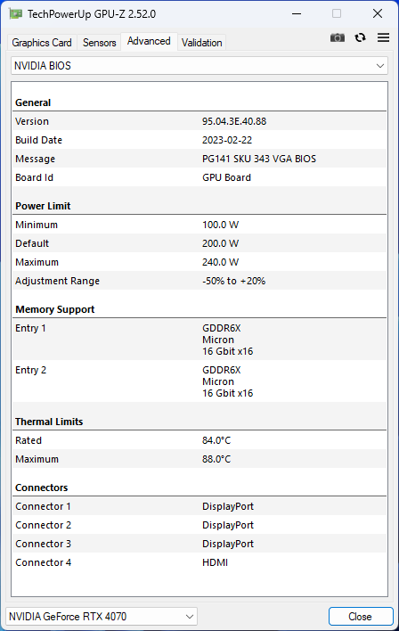Open the hamburger menu icon

383,37
